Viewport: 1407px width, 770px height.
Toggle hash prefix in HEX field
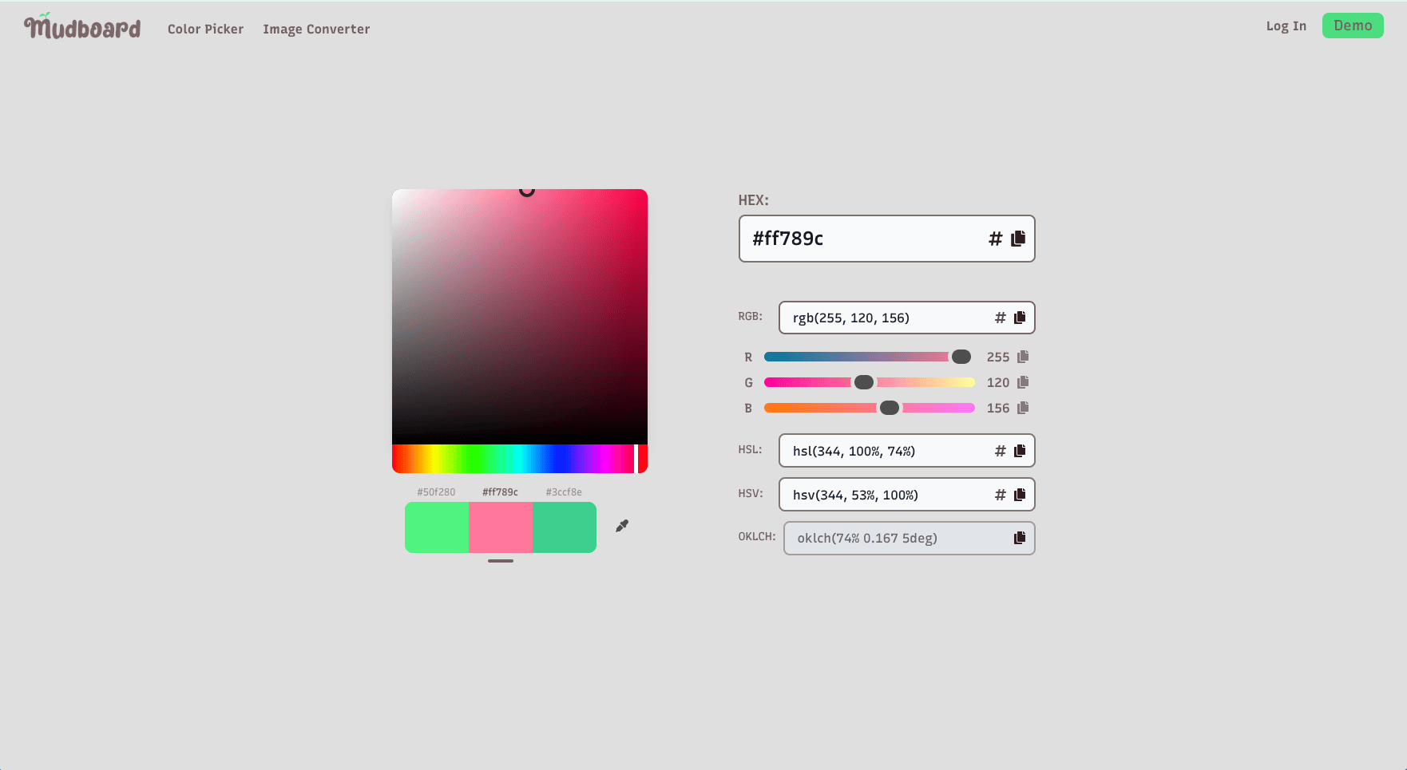click(x=995, y=239)
